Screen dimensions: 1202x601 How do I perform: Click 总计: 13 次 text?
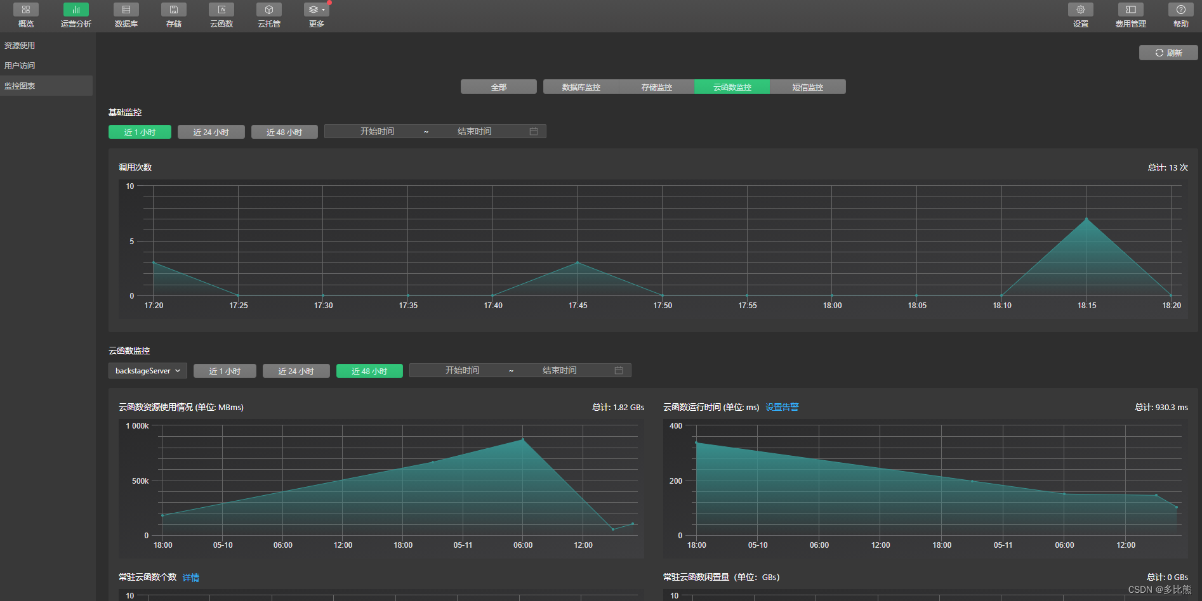tap(1168, 167)
